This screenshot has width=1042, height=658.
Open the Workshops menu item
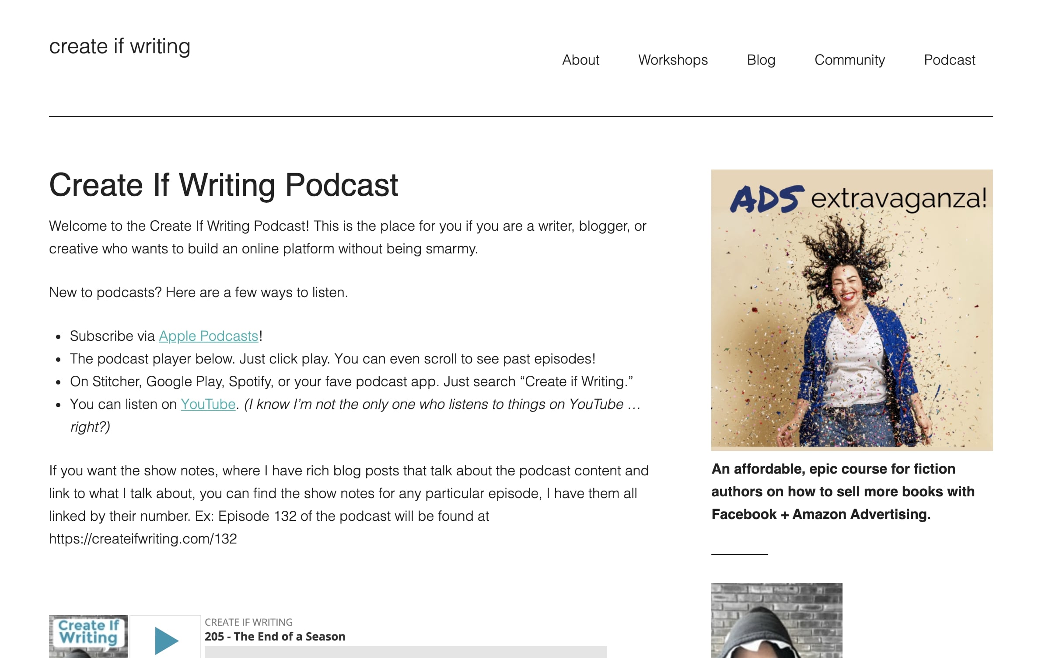pyautogui.click(x=672, y=60)
